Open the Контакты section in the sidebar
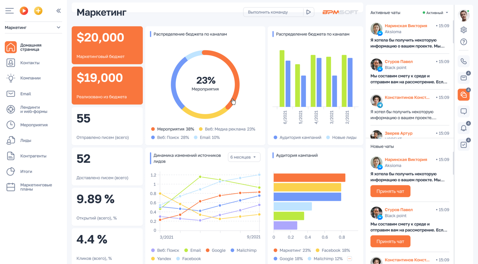Viewport: 478px width, 264px height. tap(11, 63)
